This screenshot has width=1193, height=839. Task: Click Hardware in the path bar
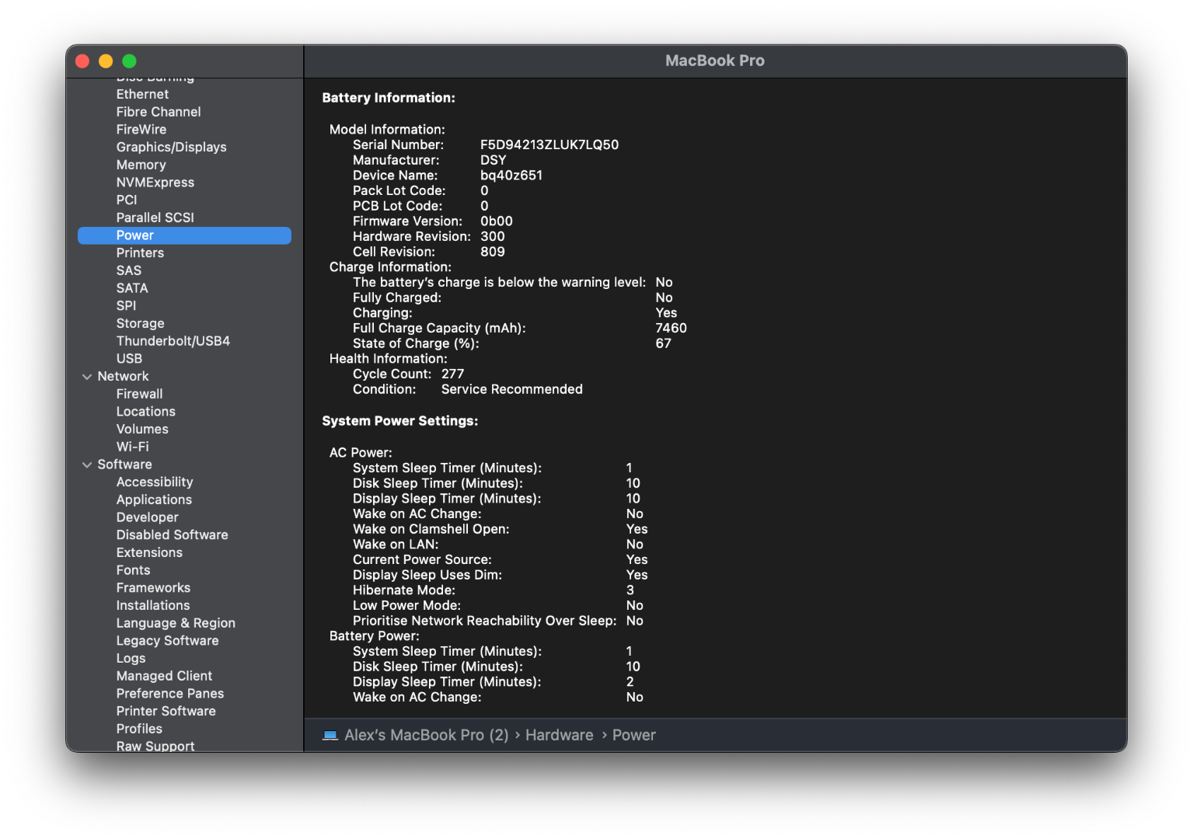(559, 735)
